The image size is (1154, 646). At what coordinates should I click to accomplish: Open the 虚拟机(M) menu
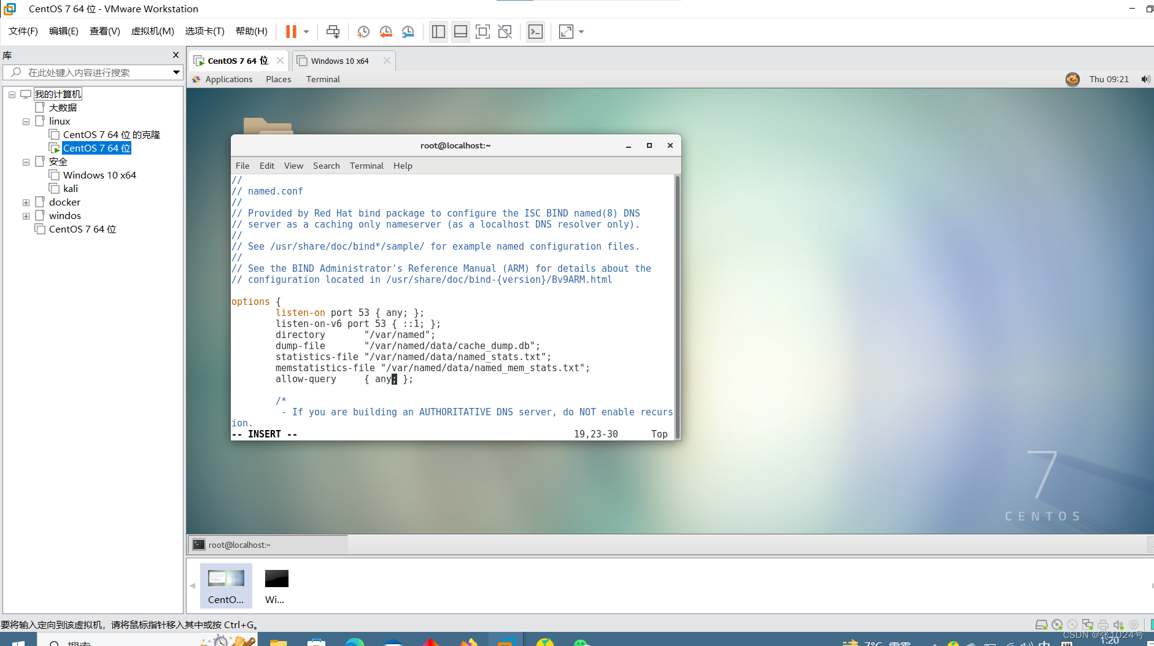click(152, 31)
